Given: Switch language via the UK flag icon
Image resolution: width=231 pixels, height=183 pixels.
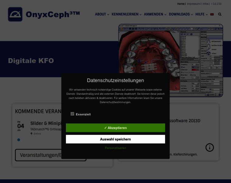Looking at the screenshot, I should (212, 14).
